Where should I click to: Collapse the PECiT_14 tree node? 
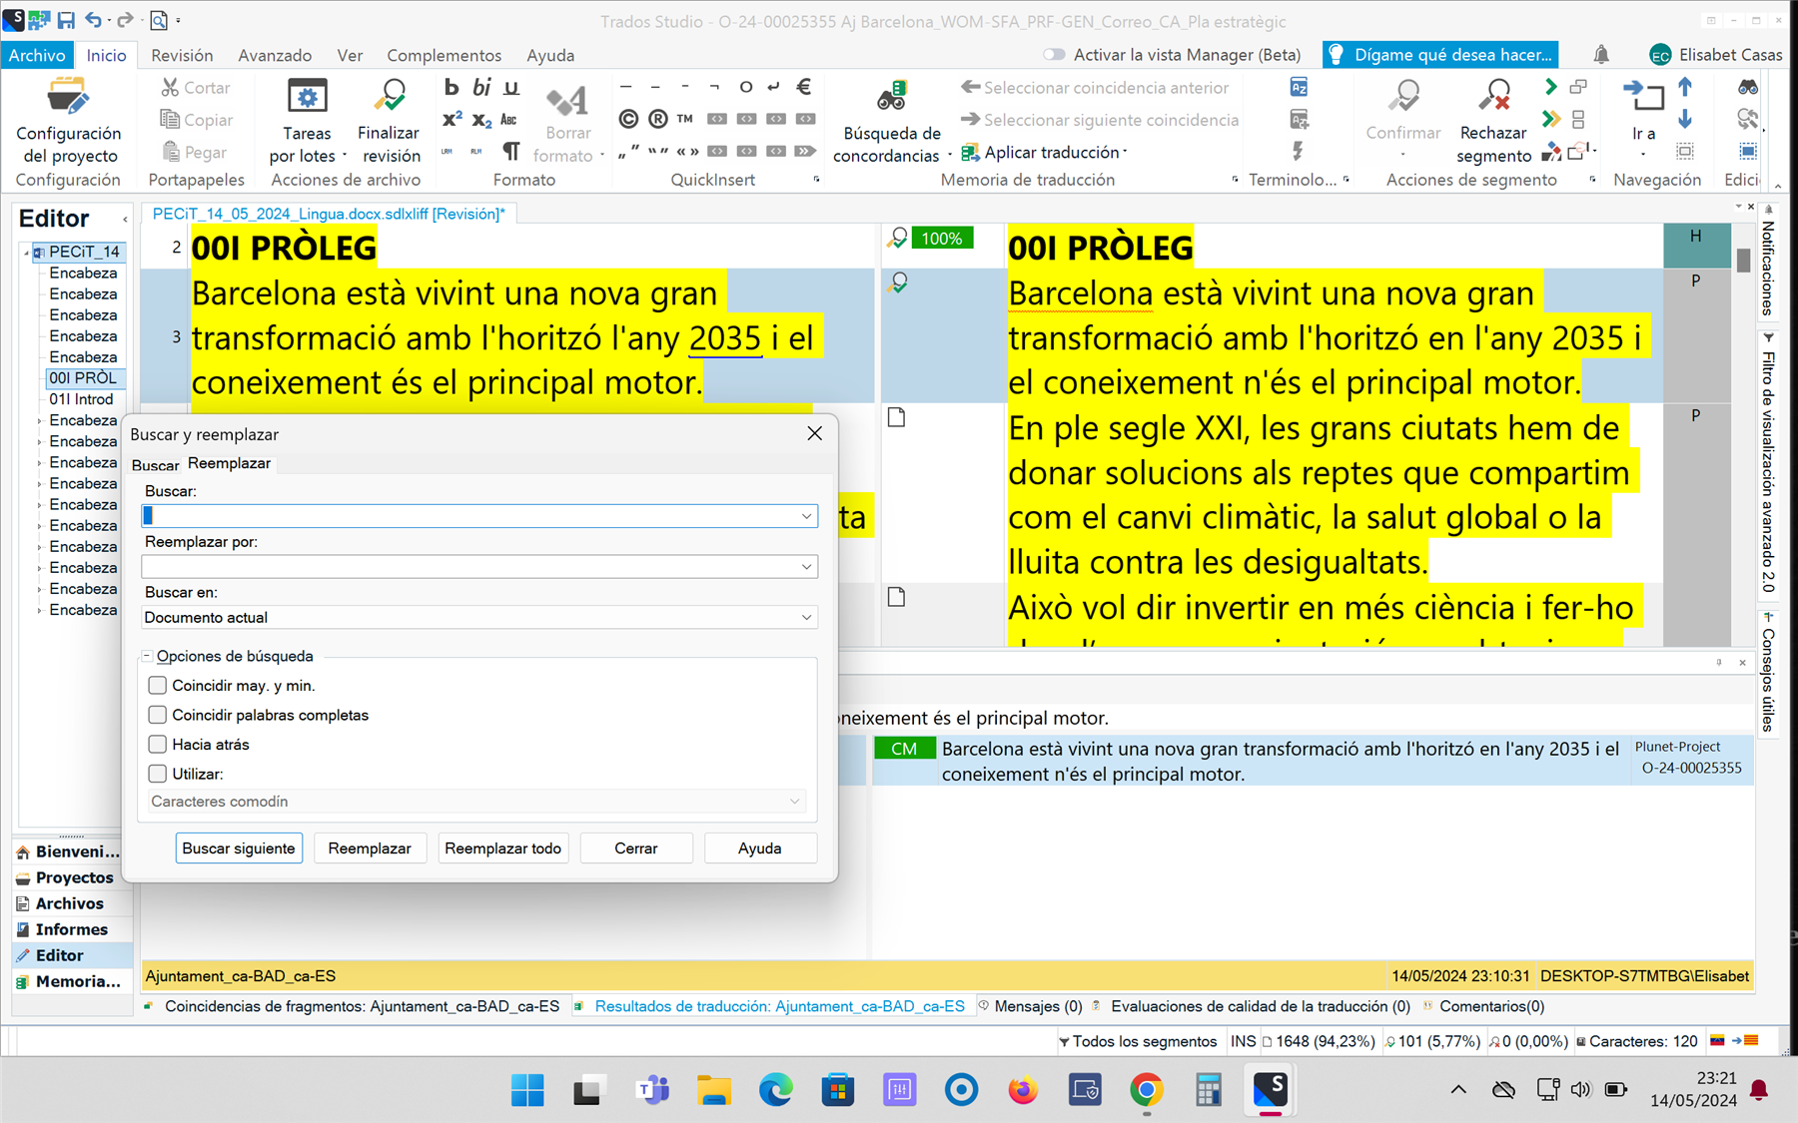27,252
